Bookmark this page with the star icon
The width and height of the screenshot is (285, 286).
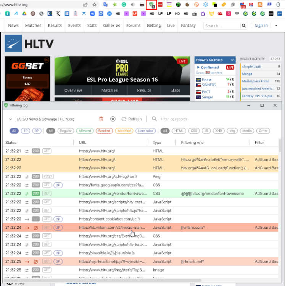(x=94, y=5)
